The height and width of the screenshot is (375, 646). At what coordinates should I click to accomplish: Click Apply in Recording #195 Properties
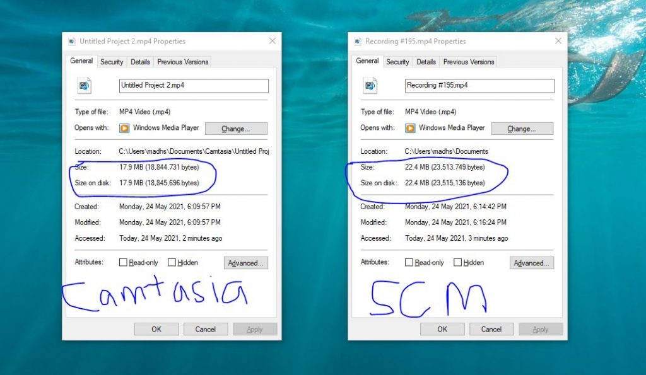pos(541,330)
